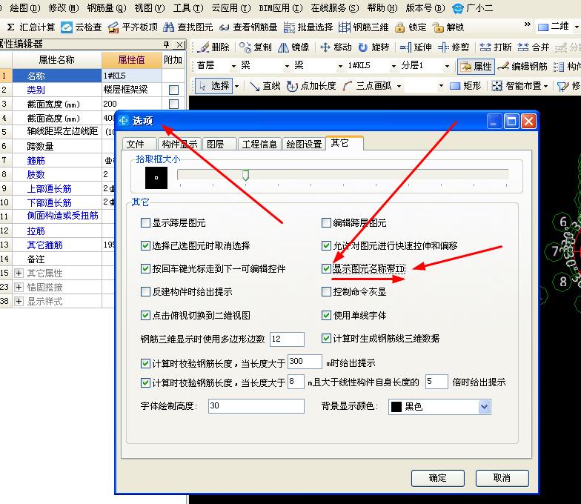Screen dimensions: 581x504
Task: Open the 智能布置 dropdown arrow
Action: [x=545, y=86]
